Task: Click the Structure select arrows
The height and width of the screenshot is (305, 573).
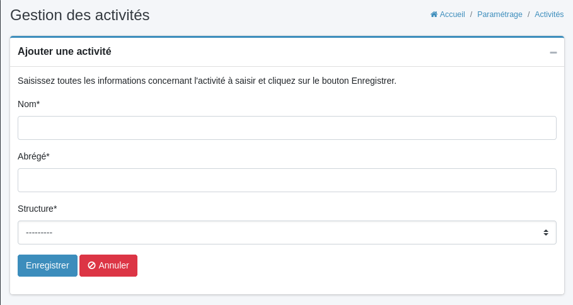Action: 546,233
